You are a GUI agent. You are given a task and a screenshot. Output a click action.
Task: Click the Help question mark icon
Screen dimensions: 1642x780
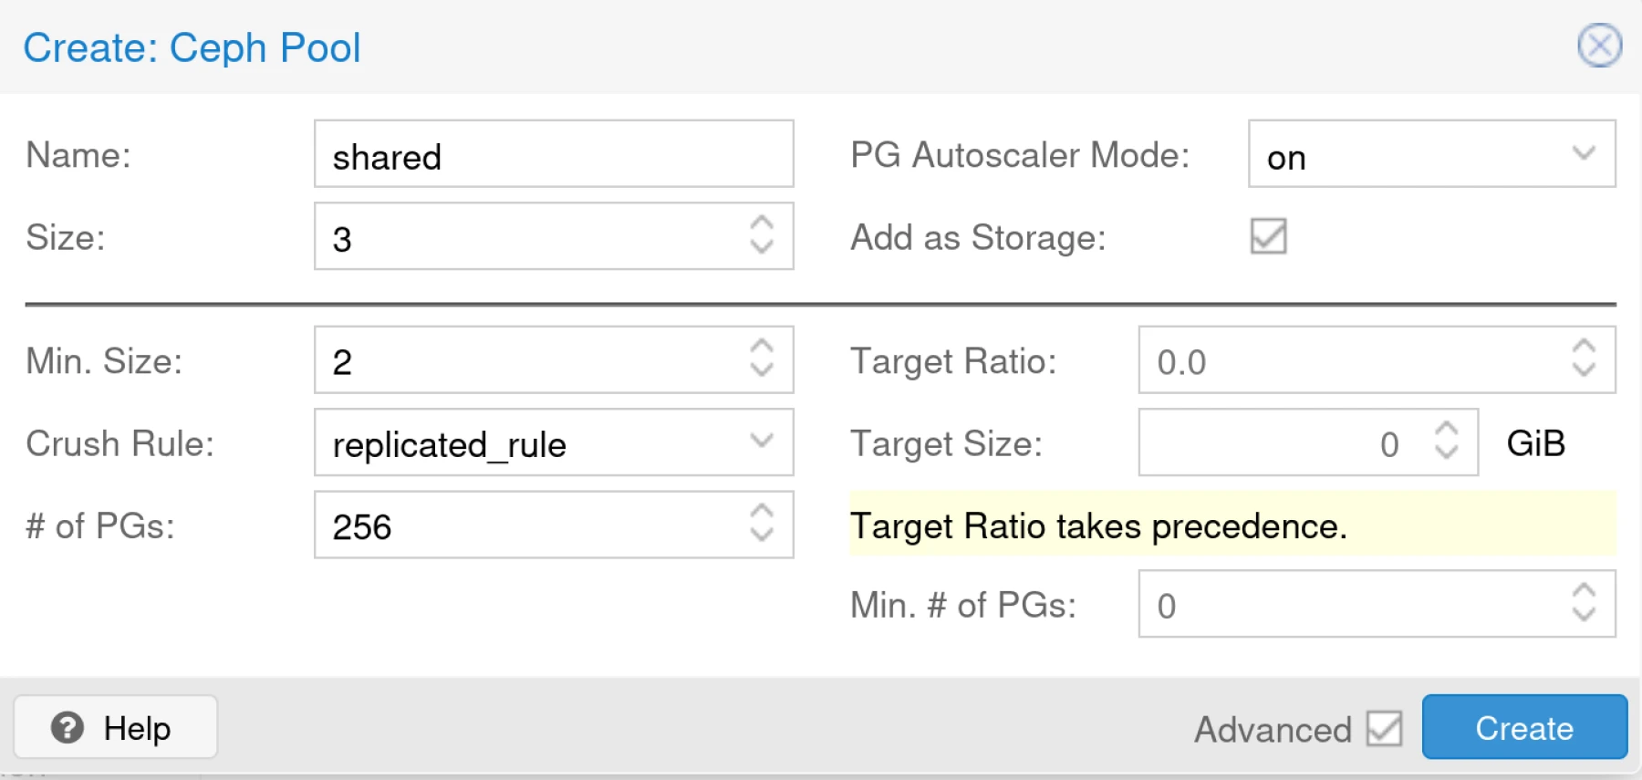click(x=66, y=727)
